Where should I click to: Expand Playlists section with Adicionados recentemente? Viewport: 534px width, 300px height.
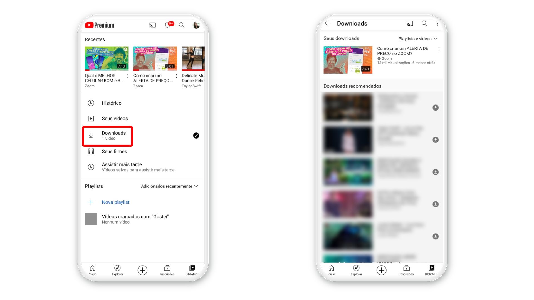click(170, 186)
